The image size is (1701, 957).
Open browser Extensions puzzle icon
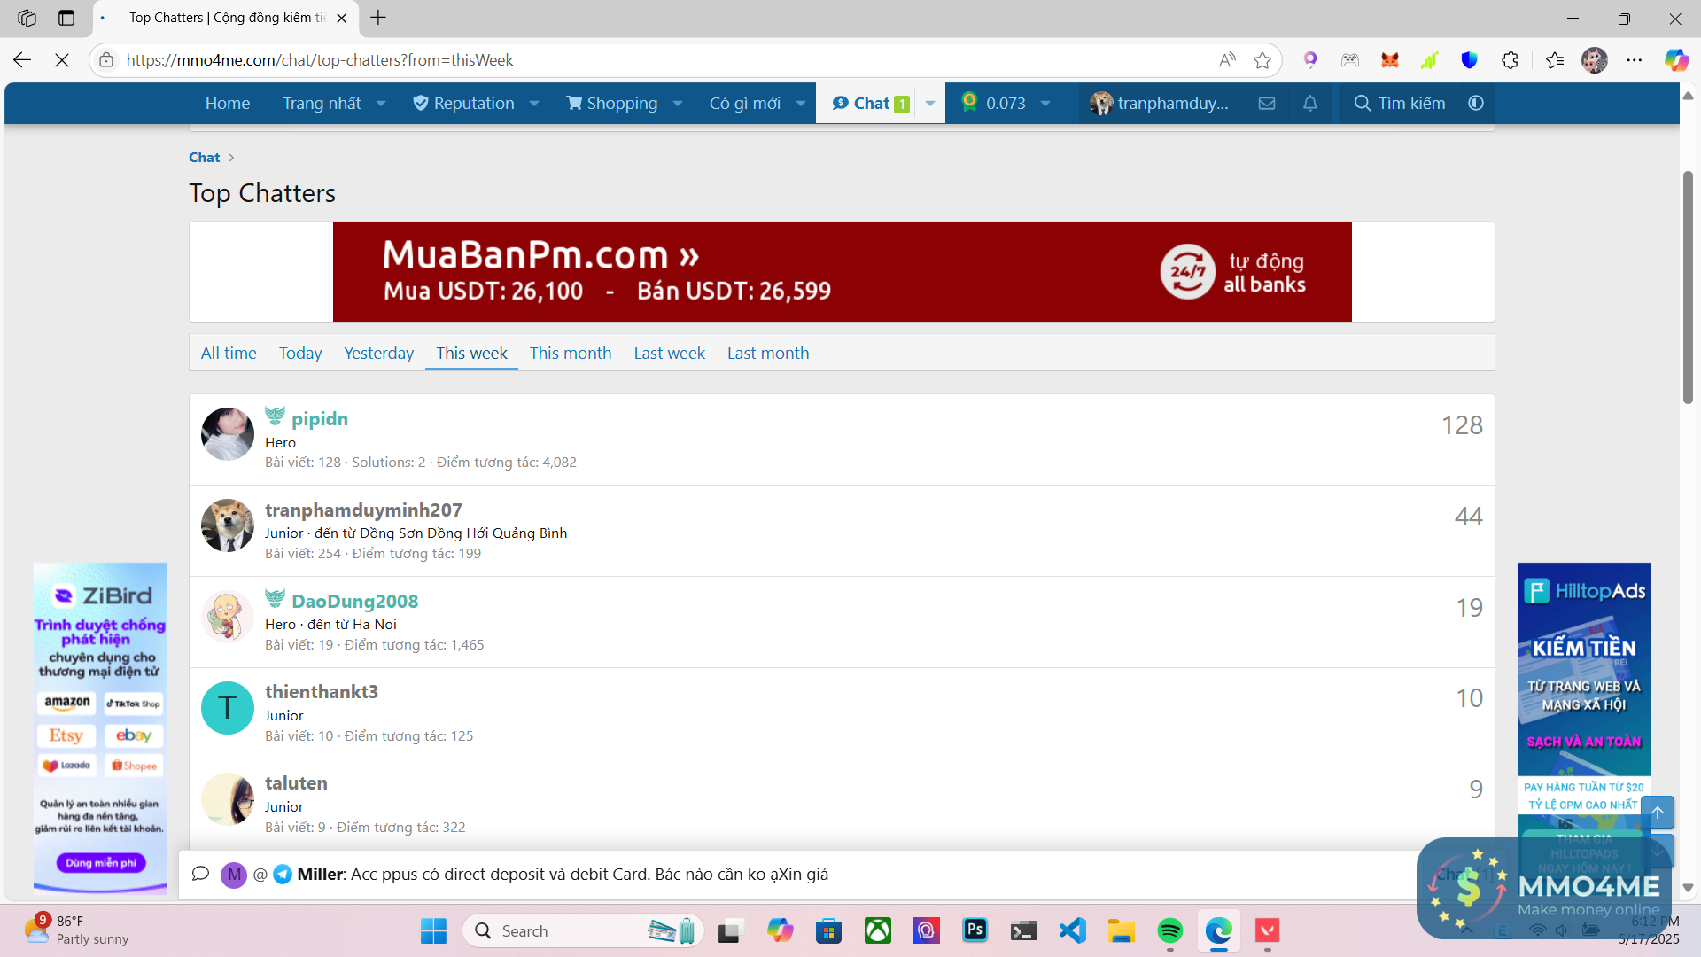point(1511,60)
